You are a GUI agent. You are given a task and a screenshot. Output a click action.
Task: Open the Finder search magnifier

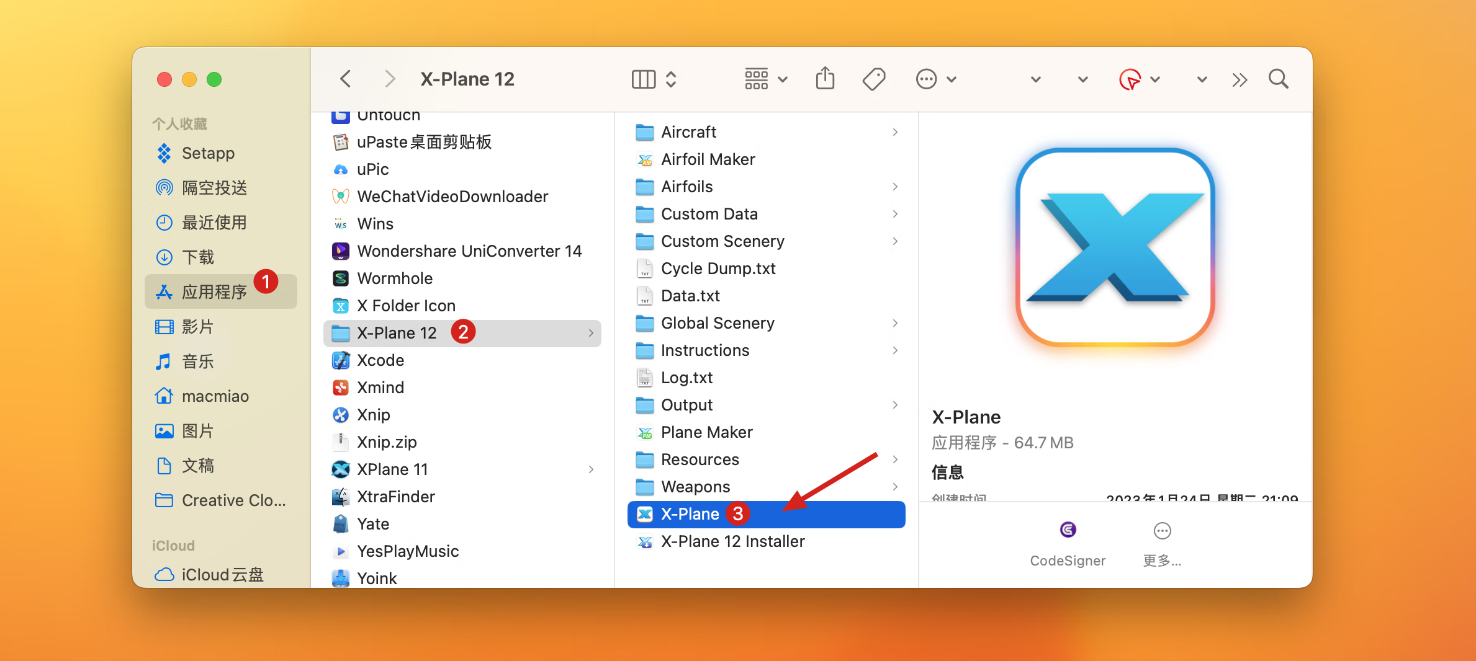1278,79
